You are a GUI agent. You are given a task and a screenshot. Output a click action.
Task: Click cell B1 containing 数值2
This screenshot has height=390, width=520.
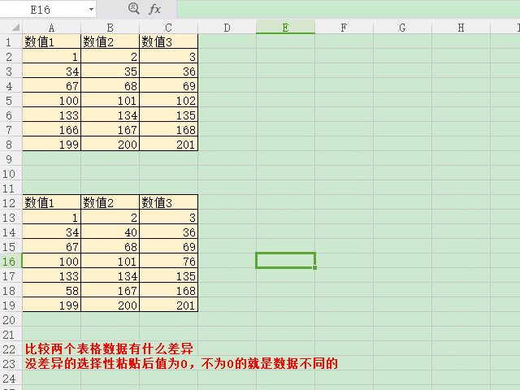(110, 41)
